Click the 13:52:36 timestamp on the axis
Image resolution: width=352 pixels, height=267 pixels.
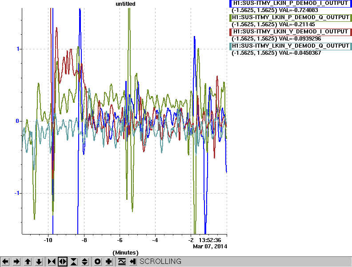pyautogui.click(x=210, y=240)
